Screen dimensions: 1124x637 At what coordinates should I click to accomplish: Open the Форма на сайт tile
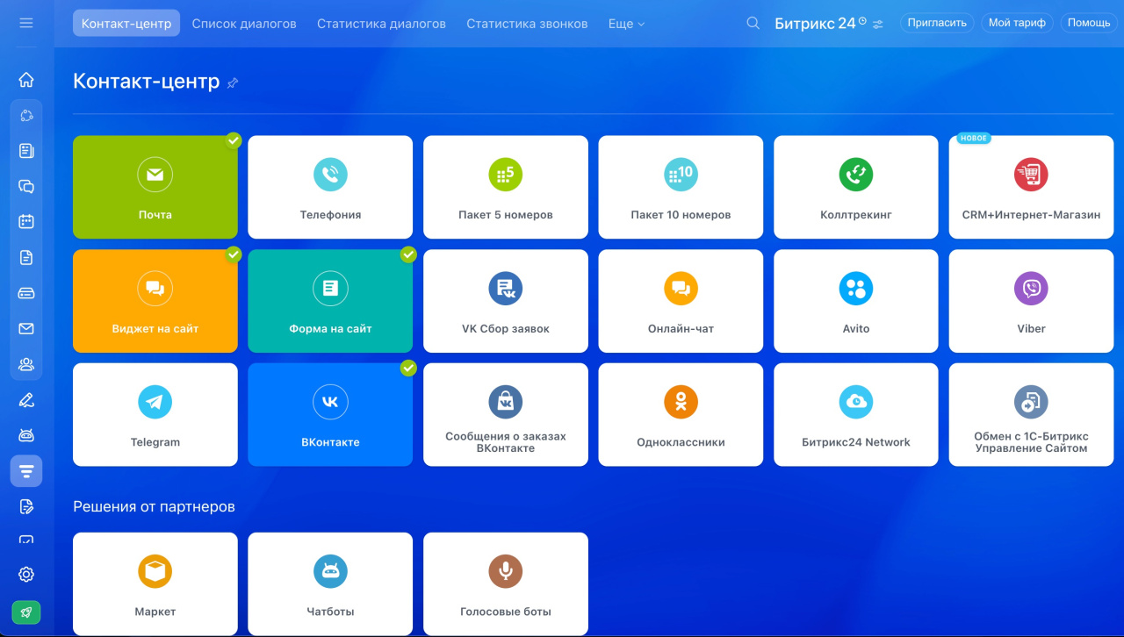pos(330,301)
